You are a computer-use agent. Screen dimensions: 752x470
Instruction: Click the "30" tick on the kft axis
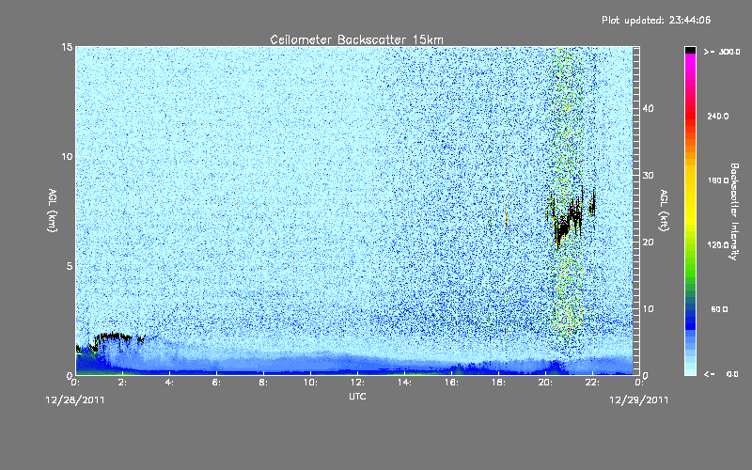(648, 175)
